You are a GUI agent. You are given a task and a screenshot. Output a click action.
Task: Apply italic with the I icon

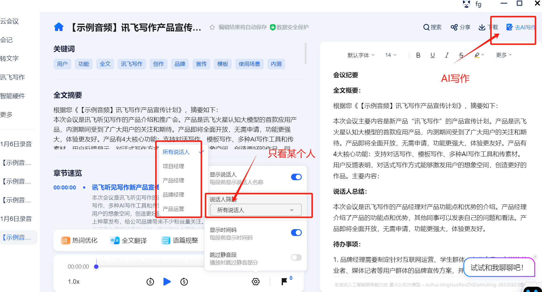pyautogui.click(x=447, y=55)
